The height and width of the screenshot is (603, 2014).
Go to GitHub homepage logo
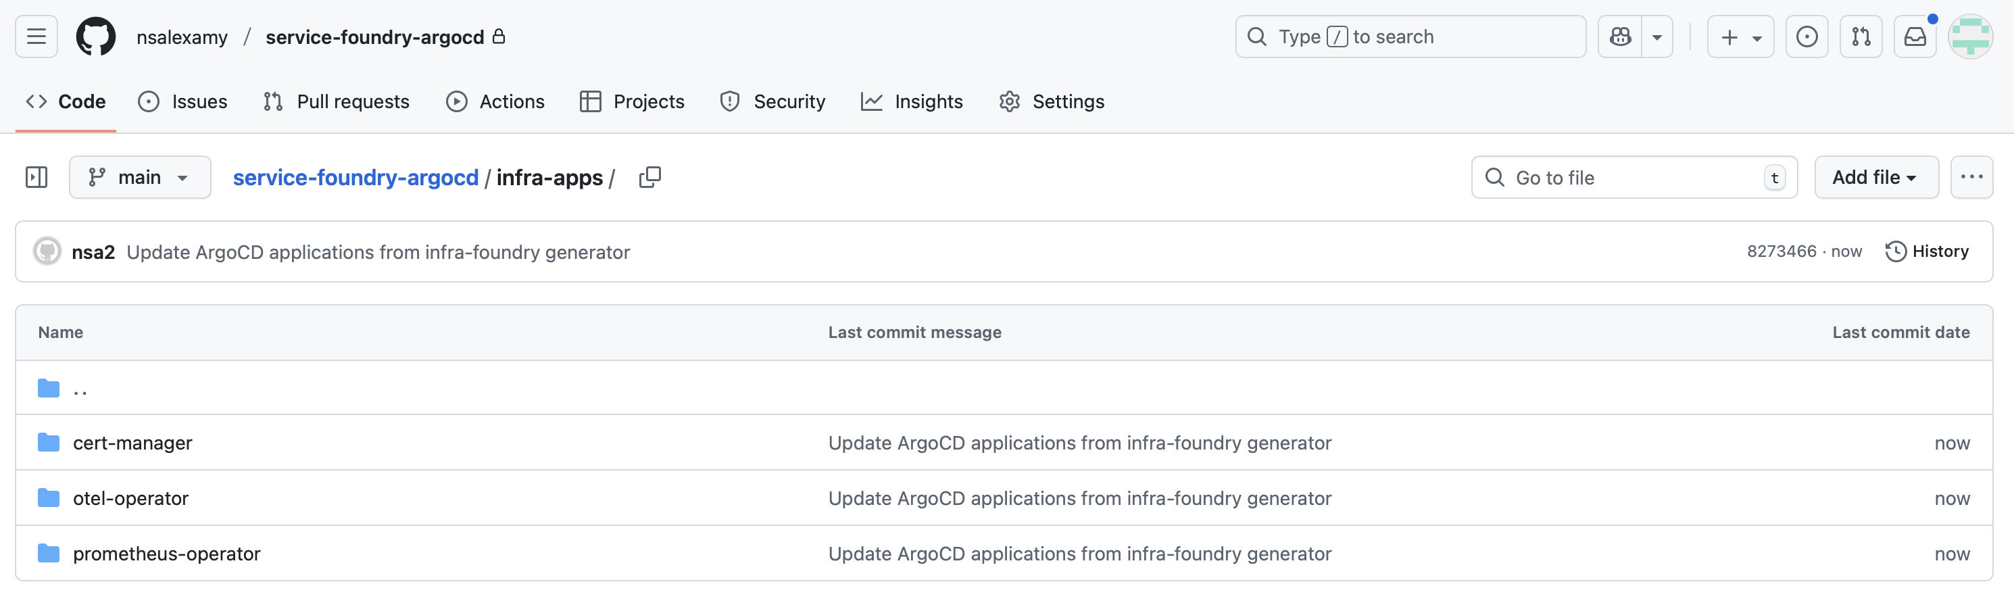coord(95,37)
